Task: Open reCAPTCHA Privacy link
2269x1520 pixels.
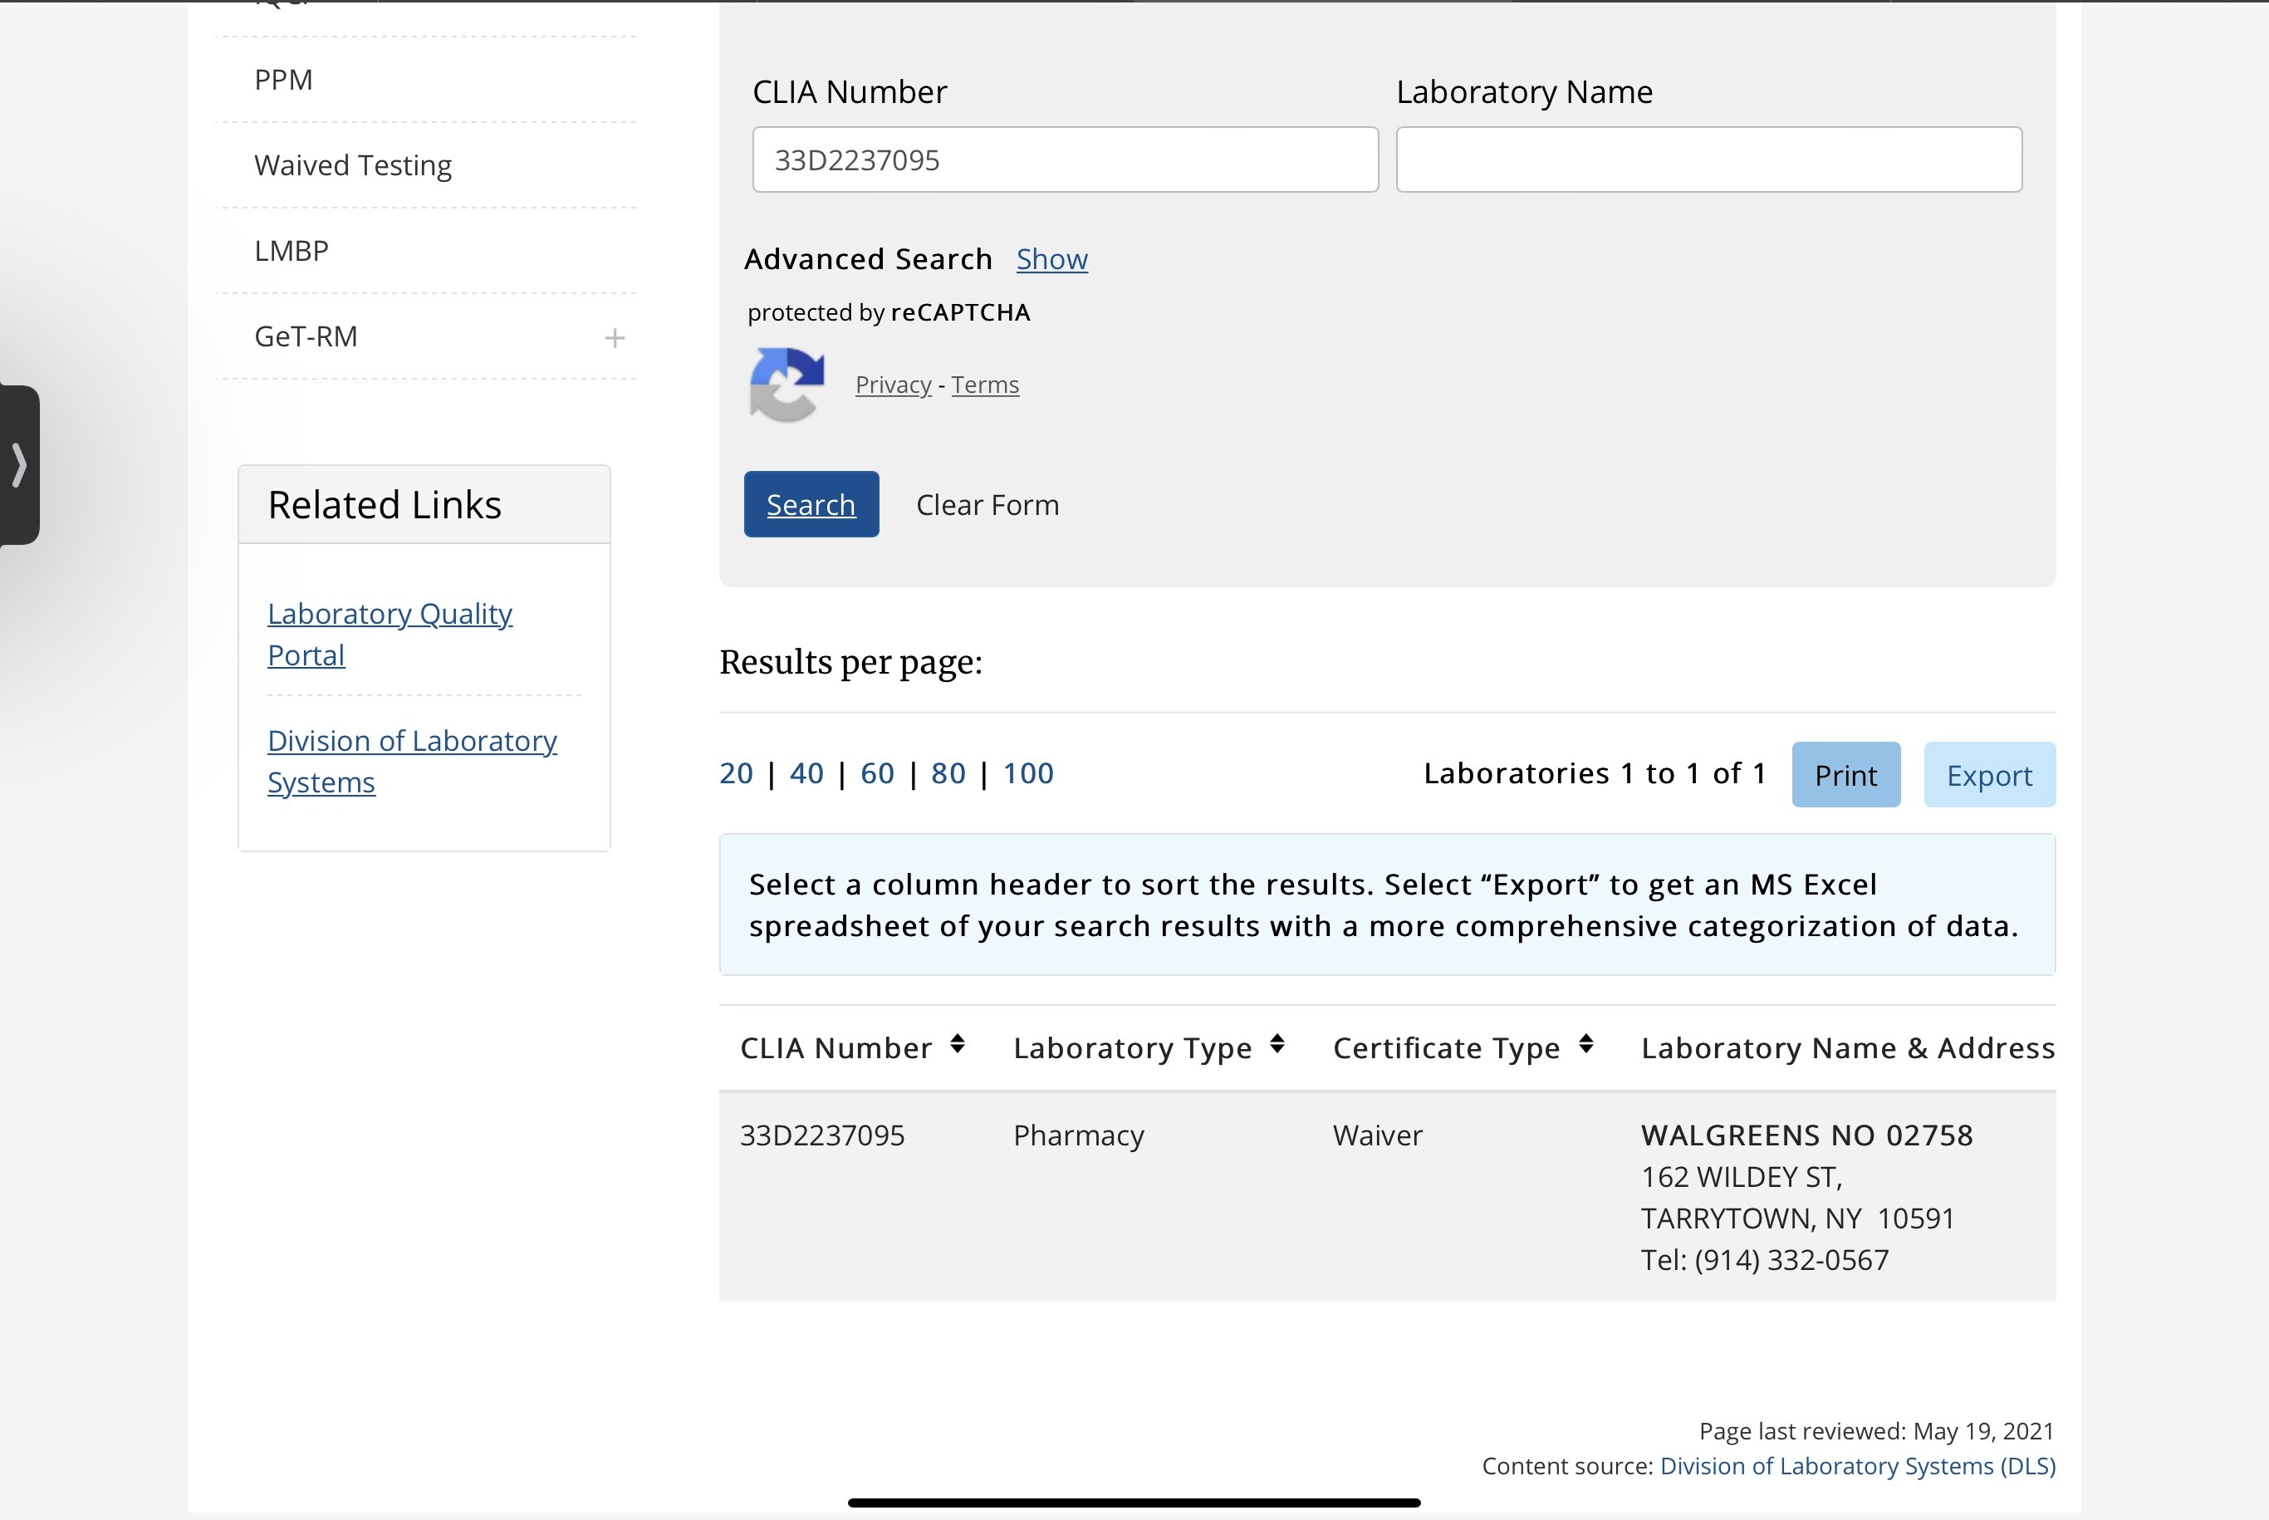Action: pos(893,385)
